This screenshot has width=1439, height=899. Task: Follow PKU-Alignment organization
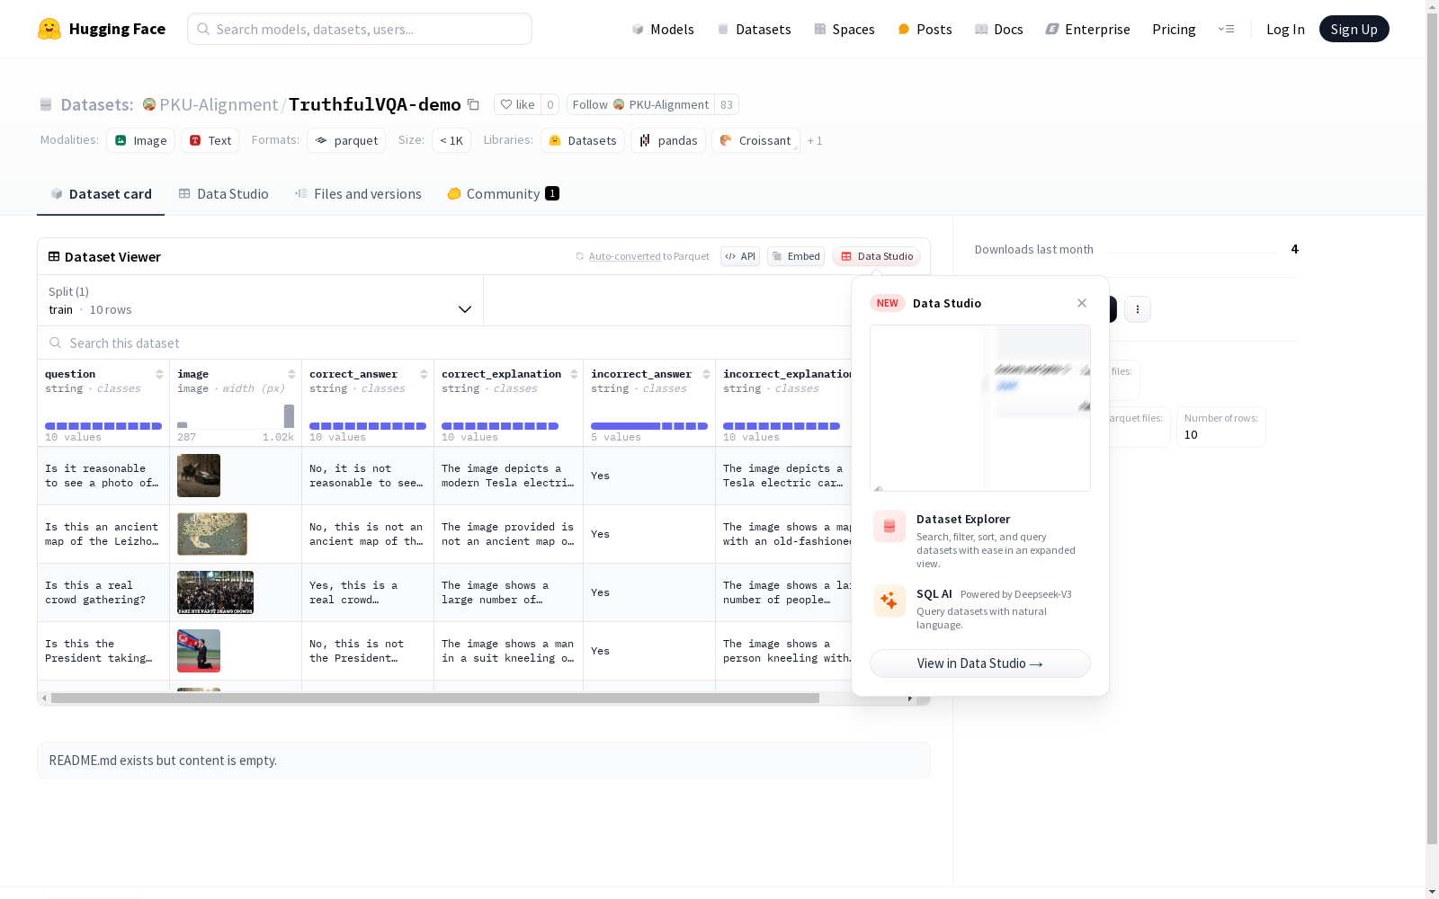pos(640,104)
